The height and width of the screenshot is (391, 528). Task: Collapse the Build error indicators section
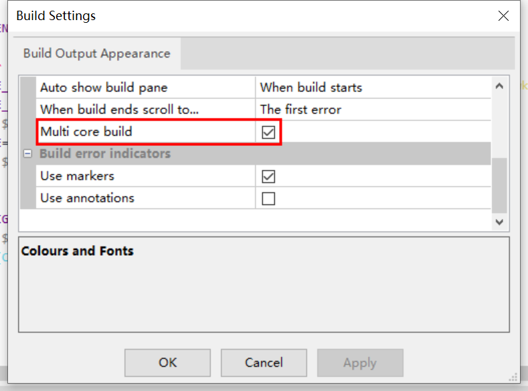tap(27, 154)
